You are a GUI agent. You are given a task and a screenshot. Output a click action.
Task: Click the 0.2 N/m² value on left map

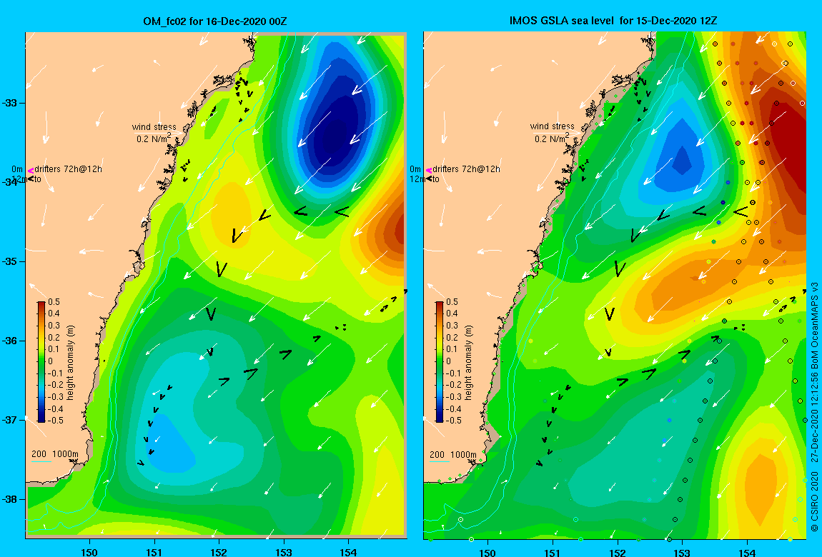click(x=154, y=139)
